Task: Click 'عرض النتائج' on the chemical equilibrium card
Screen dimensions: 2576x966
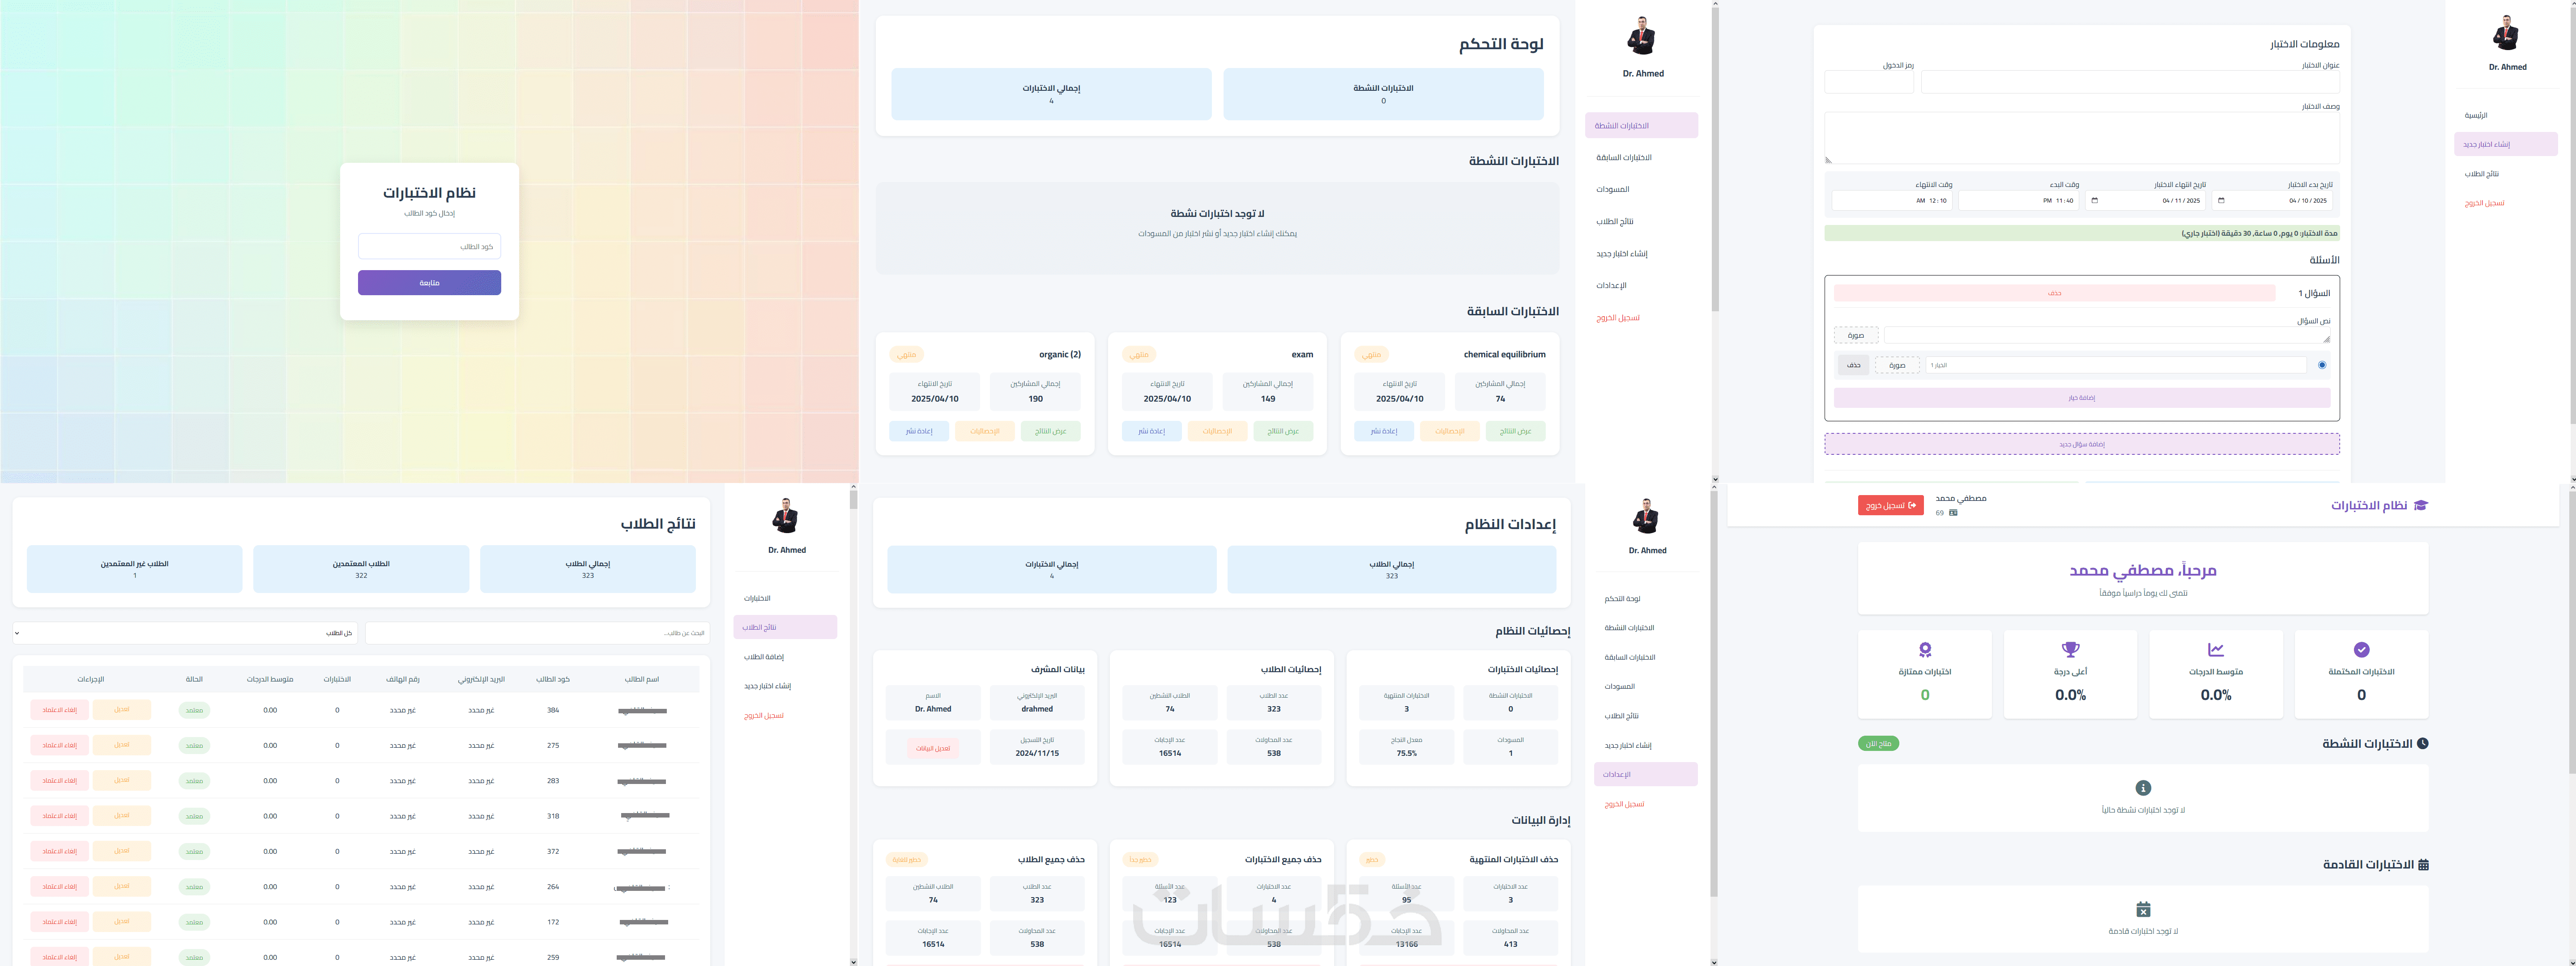Action: 1516,432
